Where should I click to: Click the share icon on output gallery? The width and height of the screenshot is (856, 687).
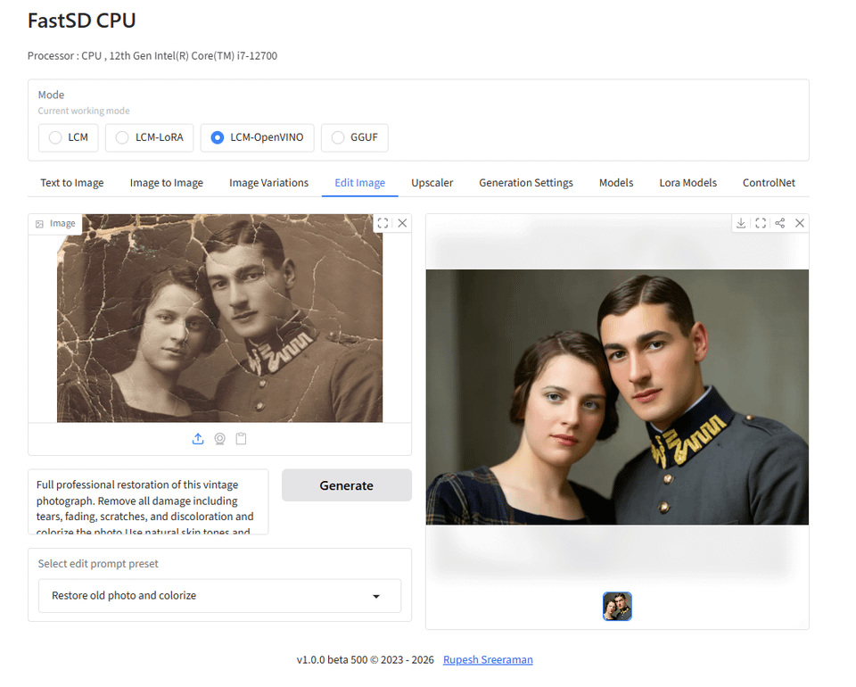tap(780, 223)
